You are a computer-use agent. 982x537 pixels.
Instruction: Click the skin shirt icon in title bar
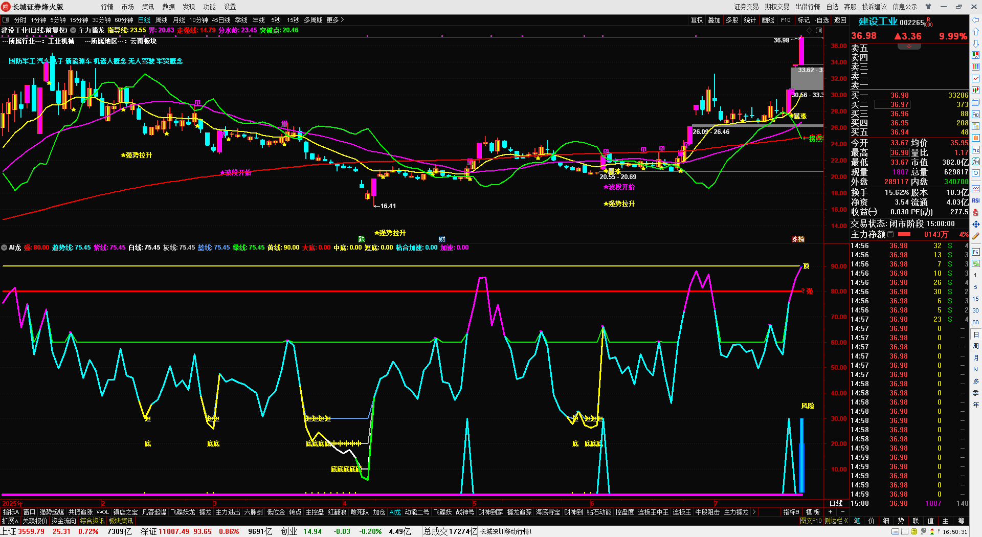pyautogui.click(x=928, y=7)
